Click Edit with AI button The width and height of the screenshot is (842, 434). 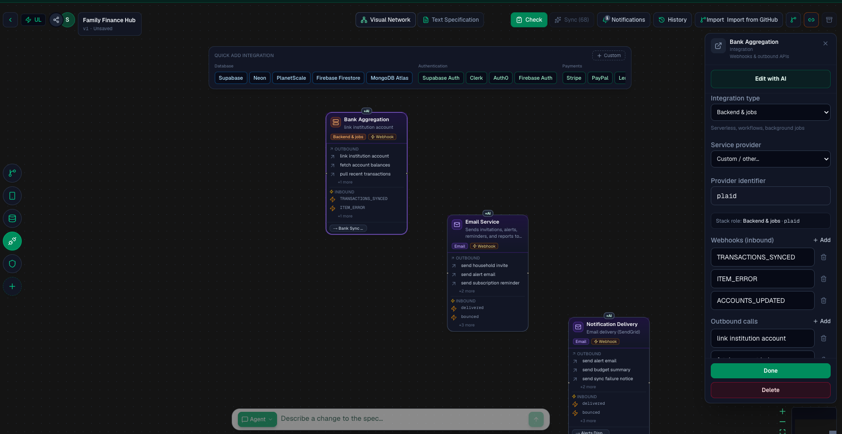(x=771, y=79)
